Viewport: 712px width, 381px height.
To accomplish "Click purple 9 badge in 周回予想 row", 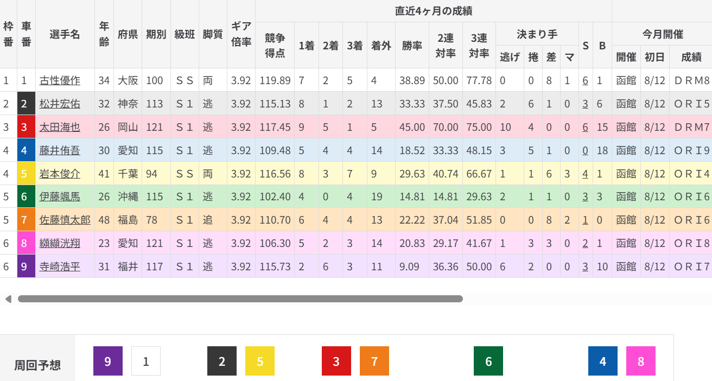I will click(x=108, y=361).
